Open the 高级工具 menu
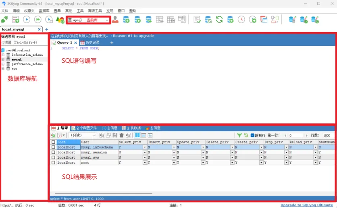 [95, 11]
